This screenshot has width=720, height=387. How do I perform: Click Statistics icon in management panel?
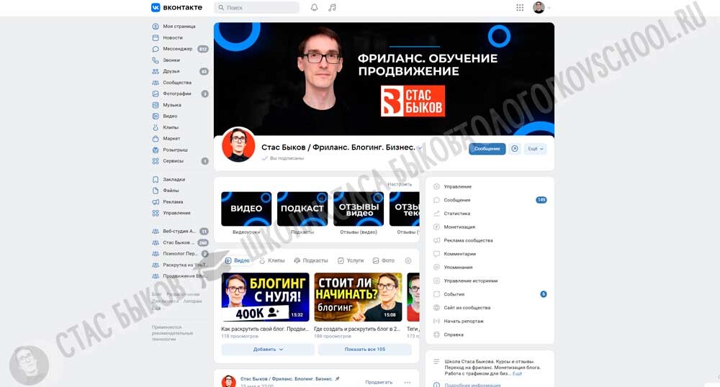click(436, 214)
